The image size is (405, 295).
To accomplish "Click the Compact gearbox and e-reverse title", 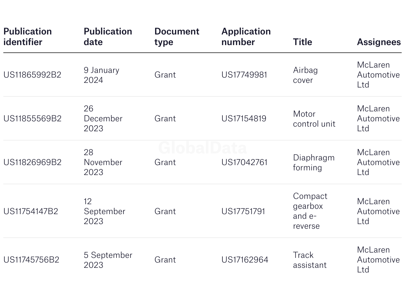I will tap(310, 211).
